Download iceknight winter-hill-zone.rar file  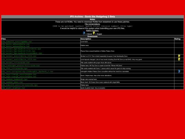click(x=21, y=65)
